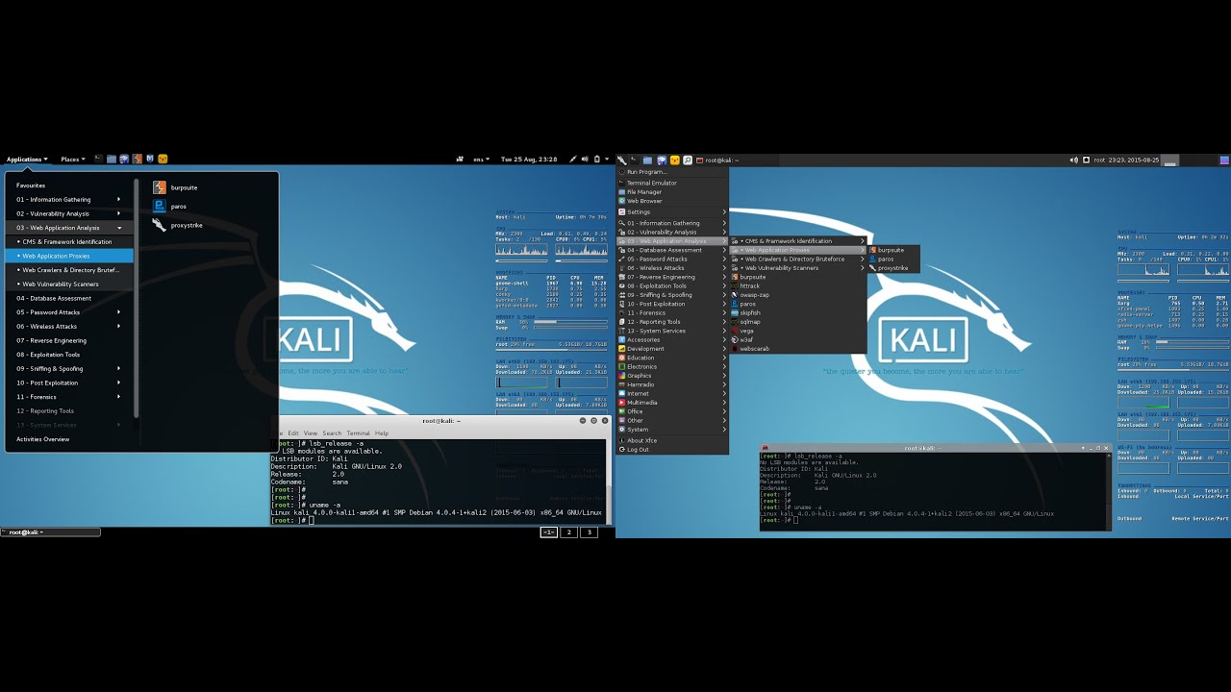Open Web Crawlers & Directory Bruteforce Xfce submenu
1231x692 pixels.
click(798, 259)
